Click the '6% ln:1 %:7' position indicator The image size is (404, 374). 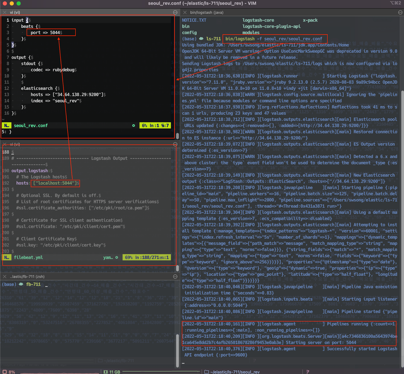155,125
